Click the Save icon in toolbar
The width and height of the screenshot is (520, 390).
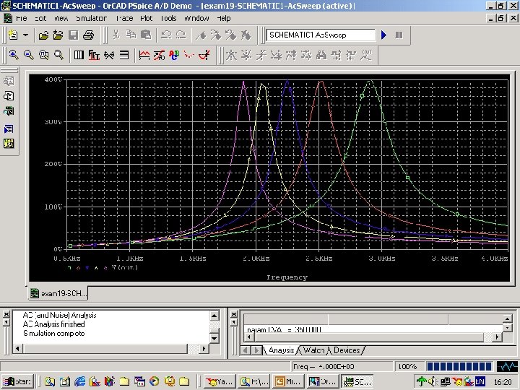(72, 35)
